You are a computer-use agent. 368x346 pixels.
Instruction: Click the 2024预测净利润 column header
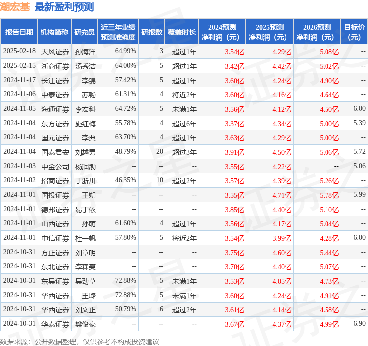click(222, 32)
